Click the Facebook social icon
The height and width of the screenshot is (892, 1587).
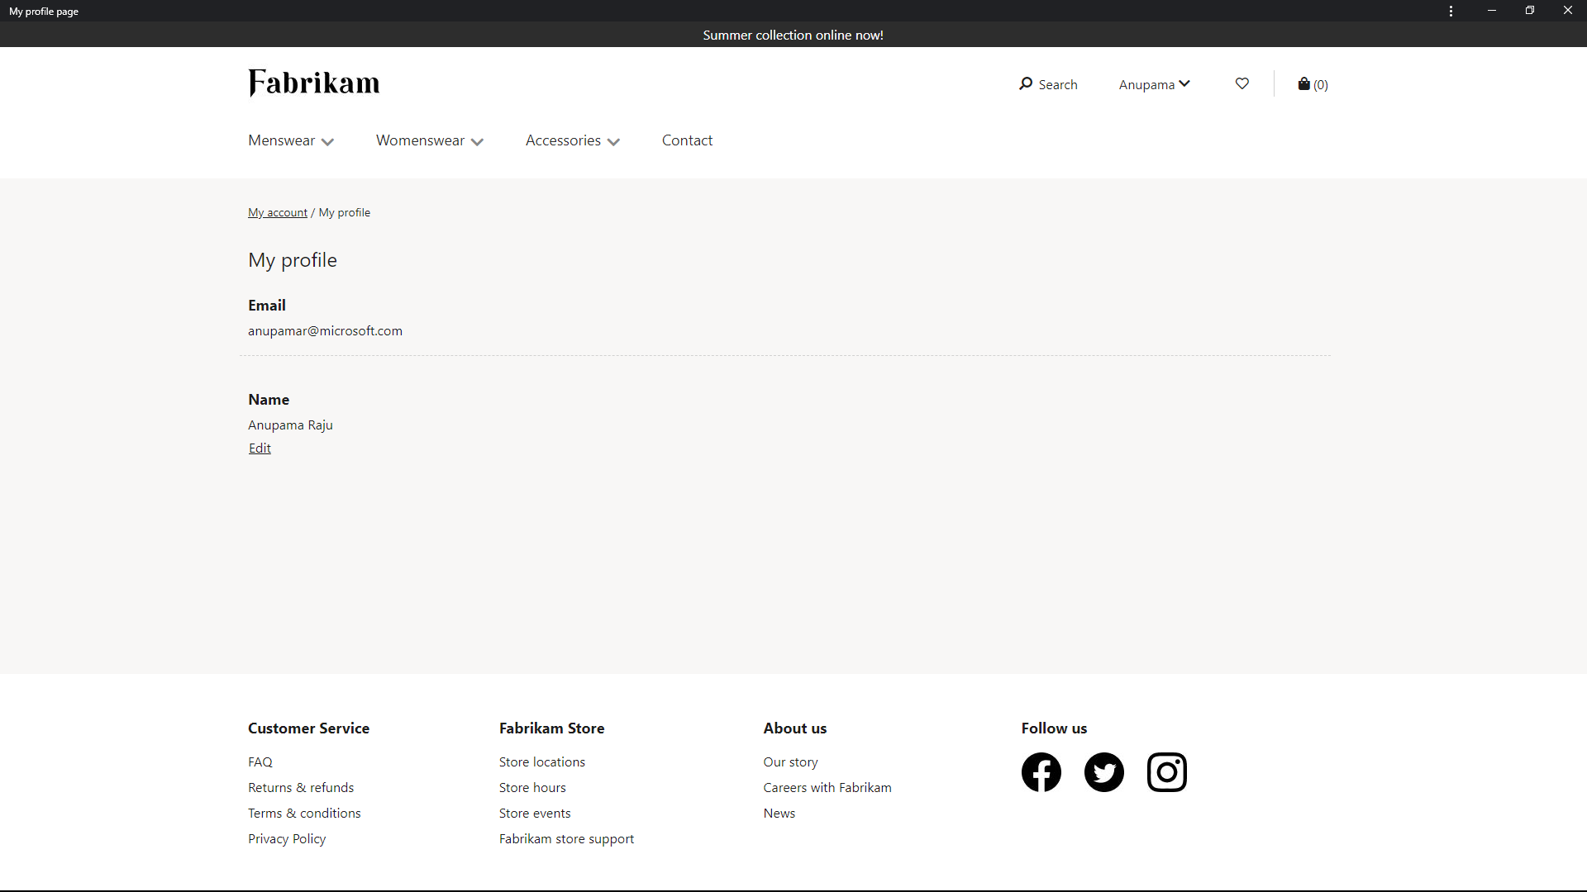pos(1041,772)
